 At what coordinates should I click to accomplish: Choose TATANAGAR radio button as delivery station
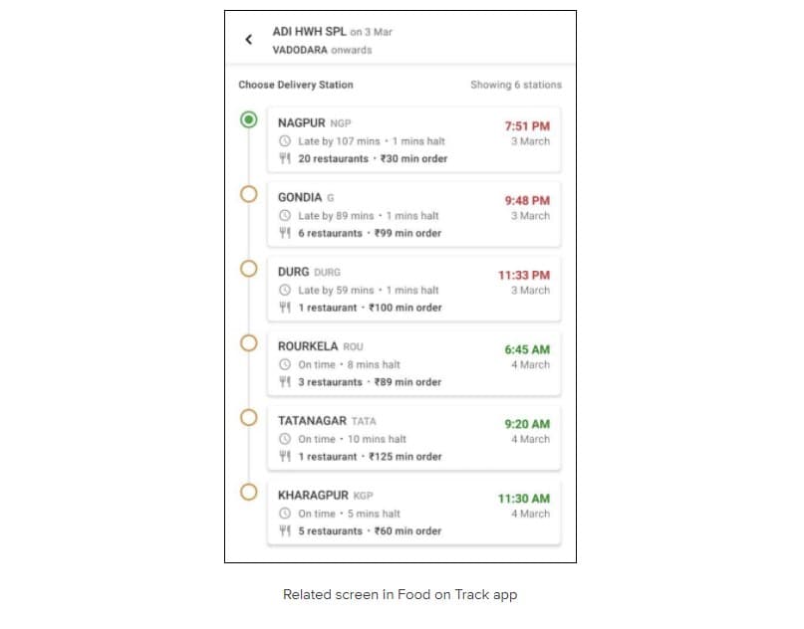(x=249, y=417)
